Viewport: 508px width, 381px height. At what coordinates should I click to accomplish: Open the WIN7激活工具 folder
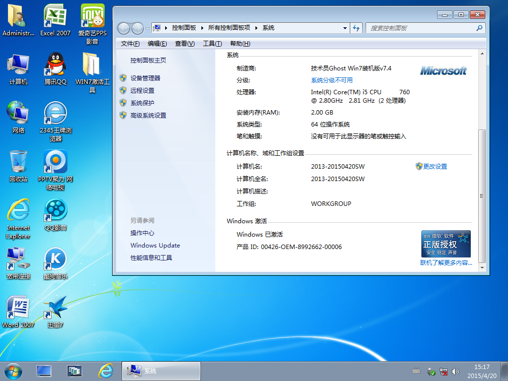pos(92,73)
